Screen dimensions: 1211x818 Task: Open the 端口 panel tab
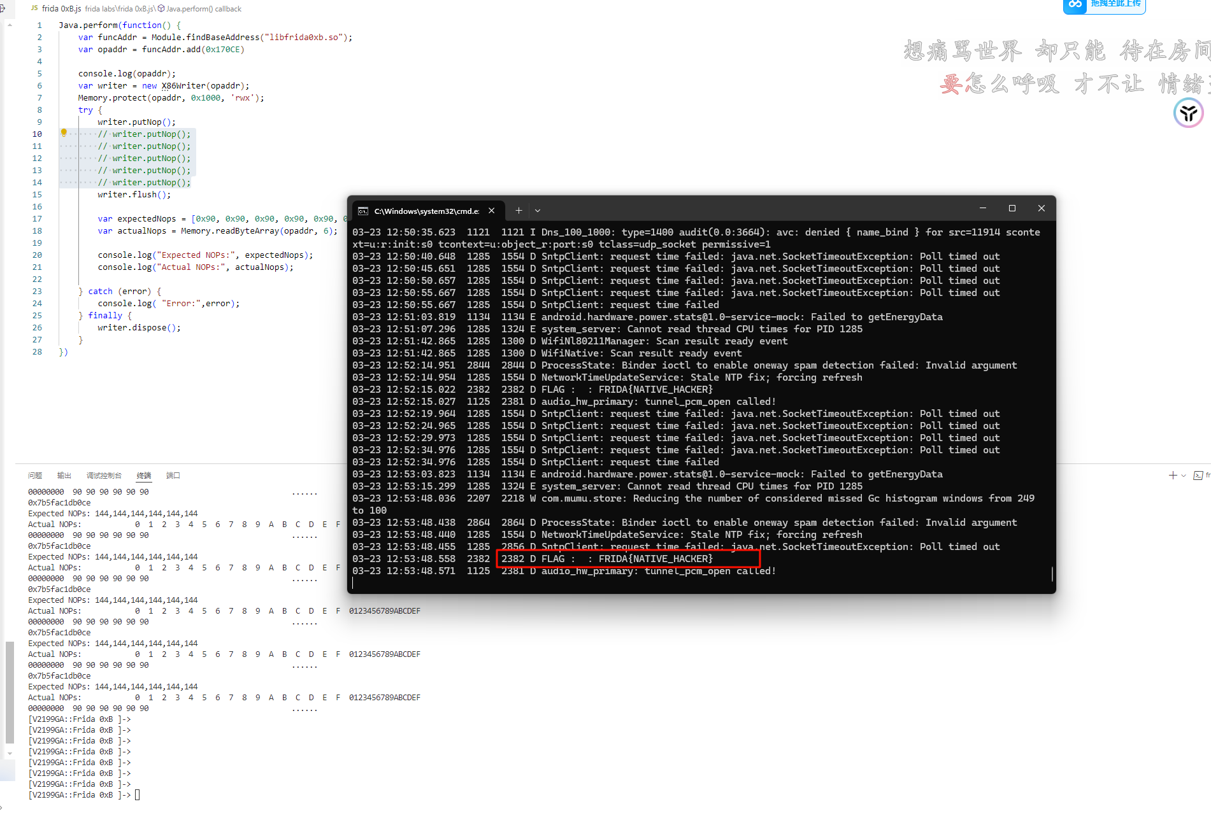click(173, 476)
